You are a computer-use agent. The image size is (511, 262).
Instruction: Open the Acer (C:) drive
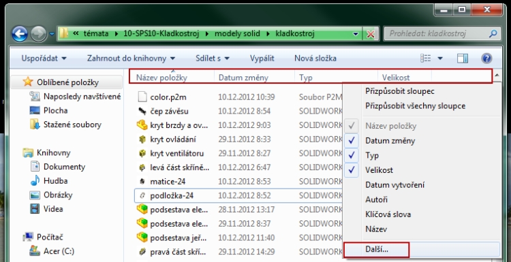(52, 251)
